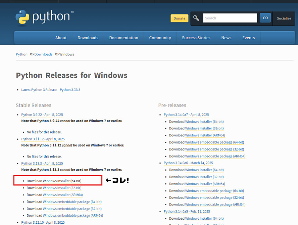Download 3.13.3 Windows embeddable package (64-bit)
The height and width of the screenshot is (225, 298).
click(72, 202)
